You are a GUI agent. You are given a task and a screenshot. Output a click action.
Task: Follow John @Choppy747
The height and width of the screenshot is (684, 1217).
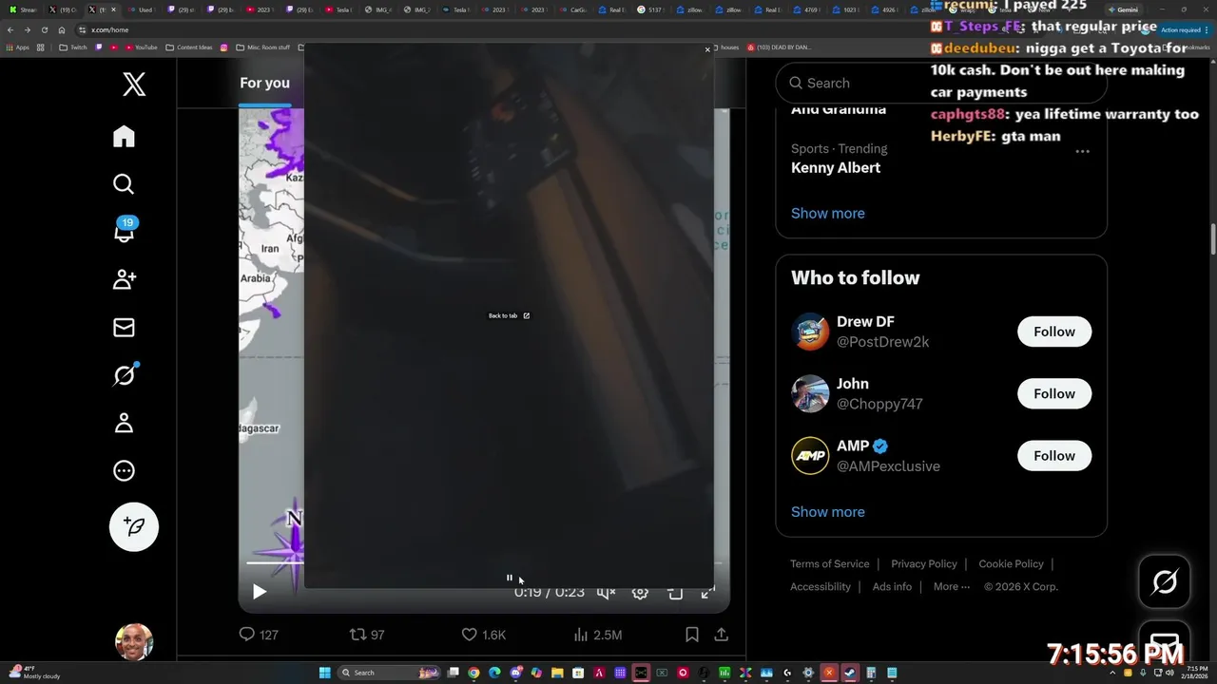point(1054,393)
